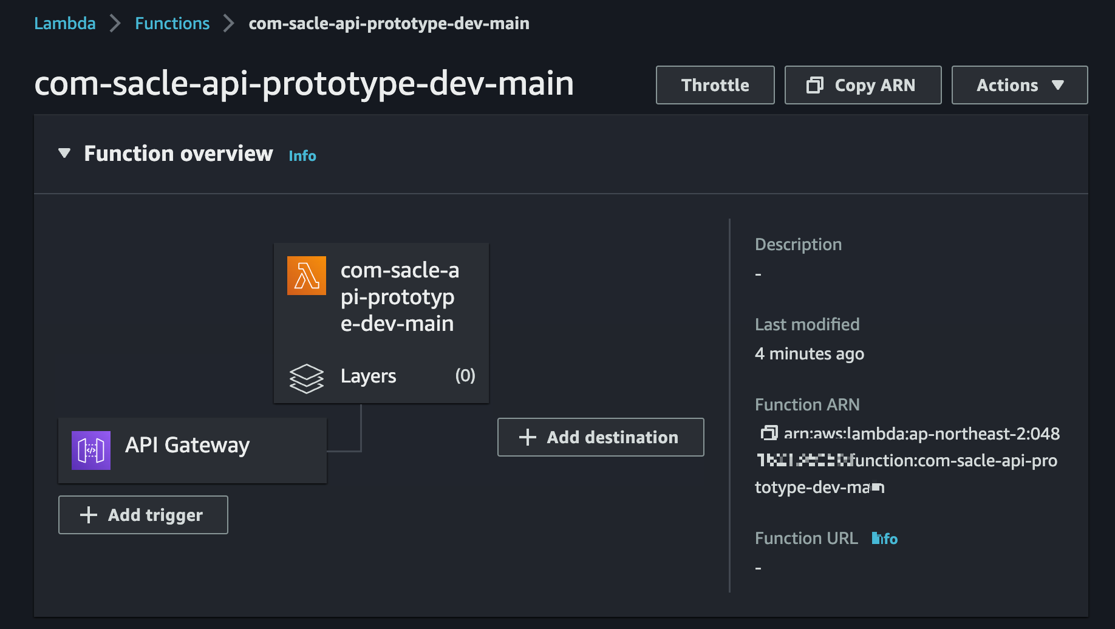The image size is (1115, 629).
Task: Click the Lambda breadcrumb link
Action: [x=65, y=24]
